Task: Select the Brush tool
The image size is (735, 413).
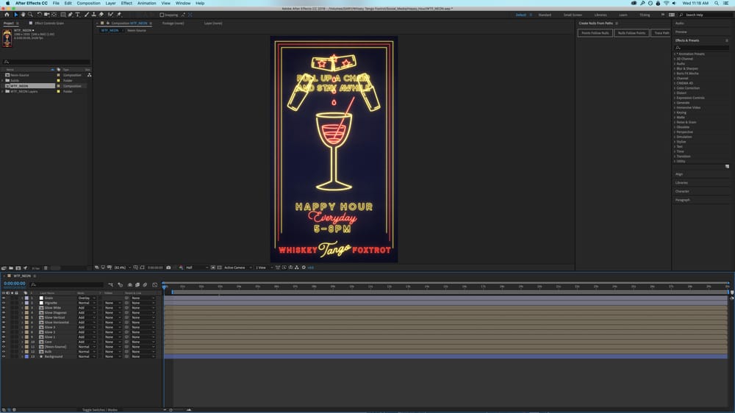Action: (87, 15)
